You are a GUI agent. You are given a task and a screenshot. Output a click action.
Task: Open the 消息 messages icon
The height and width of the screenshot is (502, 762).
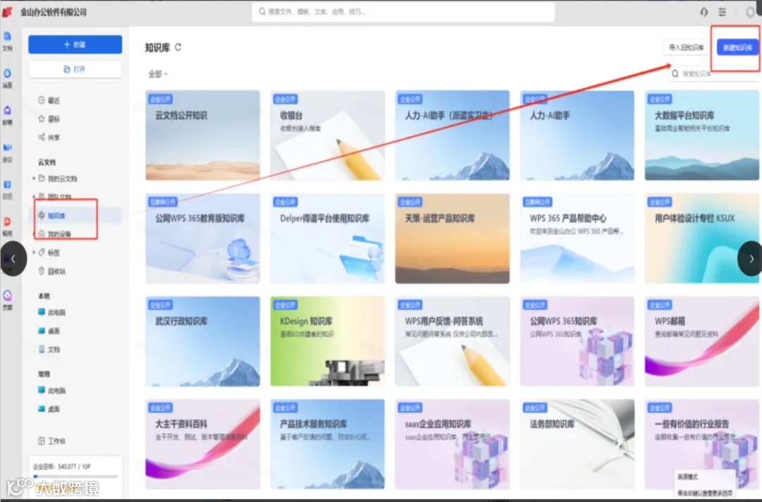click(7, 78)
